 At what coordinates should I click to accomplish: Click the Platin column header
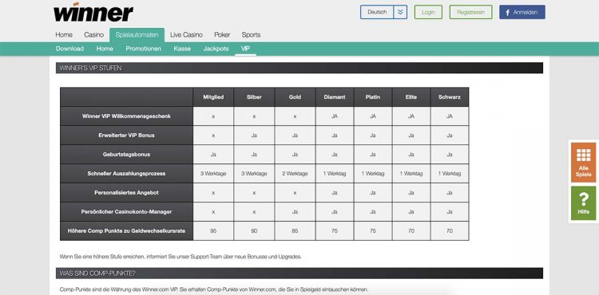(x=373, y=97)
